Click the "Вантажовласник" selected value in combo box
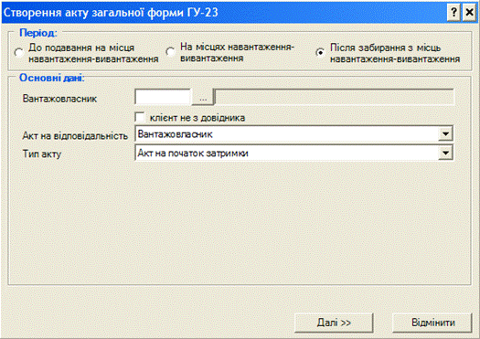The image size is (480, 339). [x=176, y=134]
